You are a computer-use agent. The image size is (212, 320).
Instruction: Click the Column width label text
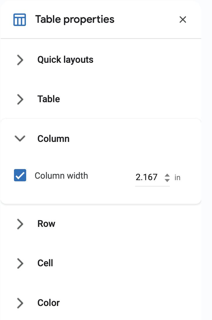[x=61, y=176]
